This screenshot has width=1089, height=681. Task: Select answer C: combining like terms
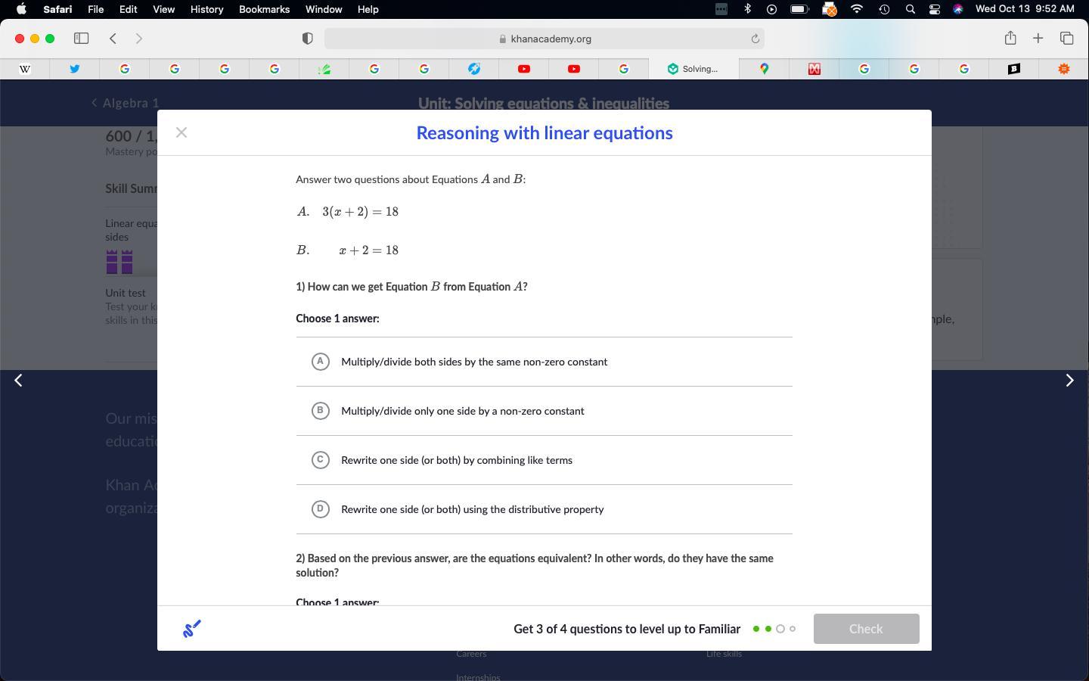pyautogui.click(x=544, y=460)
